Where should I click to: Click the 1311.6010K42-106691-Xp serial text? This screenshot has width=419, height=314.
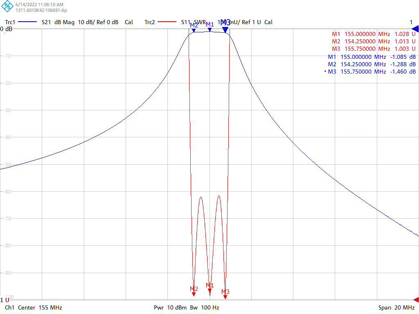click(x=41, y=10)
